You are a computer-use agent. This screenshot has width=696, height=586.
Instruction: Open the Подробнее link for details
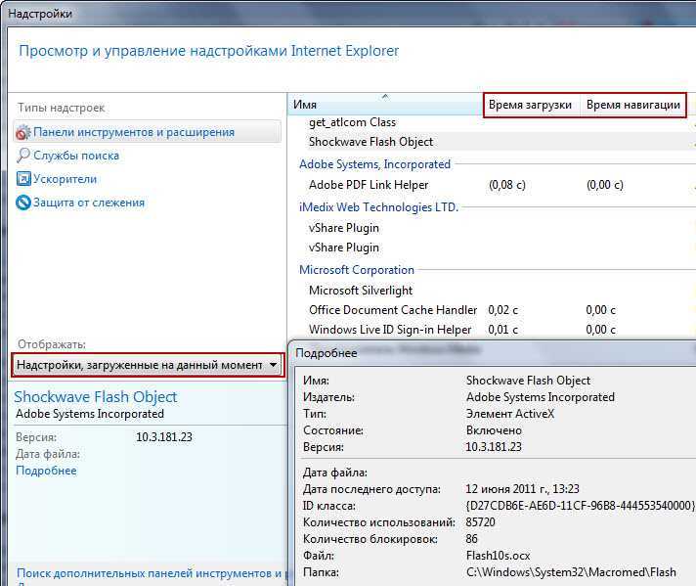(46, 471)
